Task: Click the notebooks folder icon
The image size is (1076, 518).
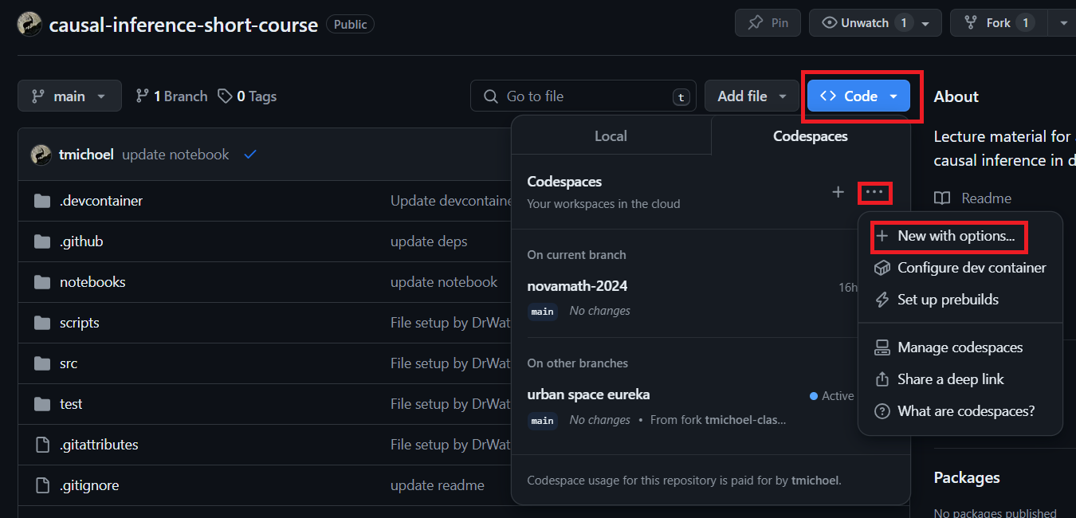Action: click(42, 282)
